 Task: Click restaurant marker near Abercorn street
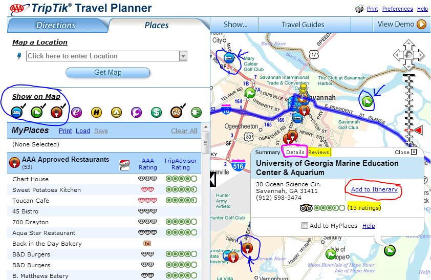click(x=247, y=248)
